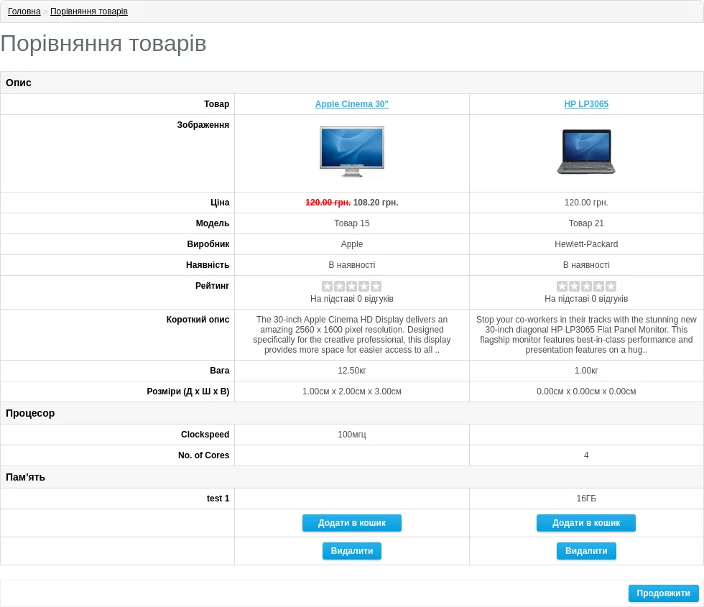The width and height of the screenshot is (704, 607).
Task: Click the Clockspeed row label
Action: [205, 434]
